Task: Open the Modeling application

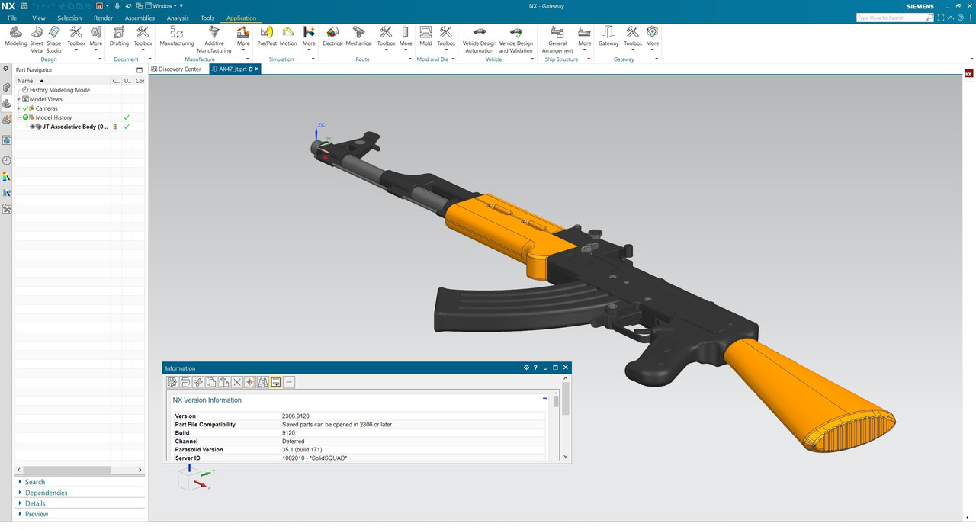Action: click(15, 36)
